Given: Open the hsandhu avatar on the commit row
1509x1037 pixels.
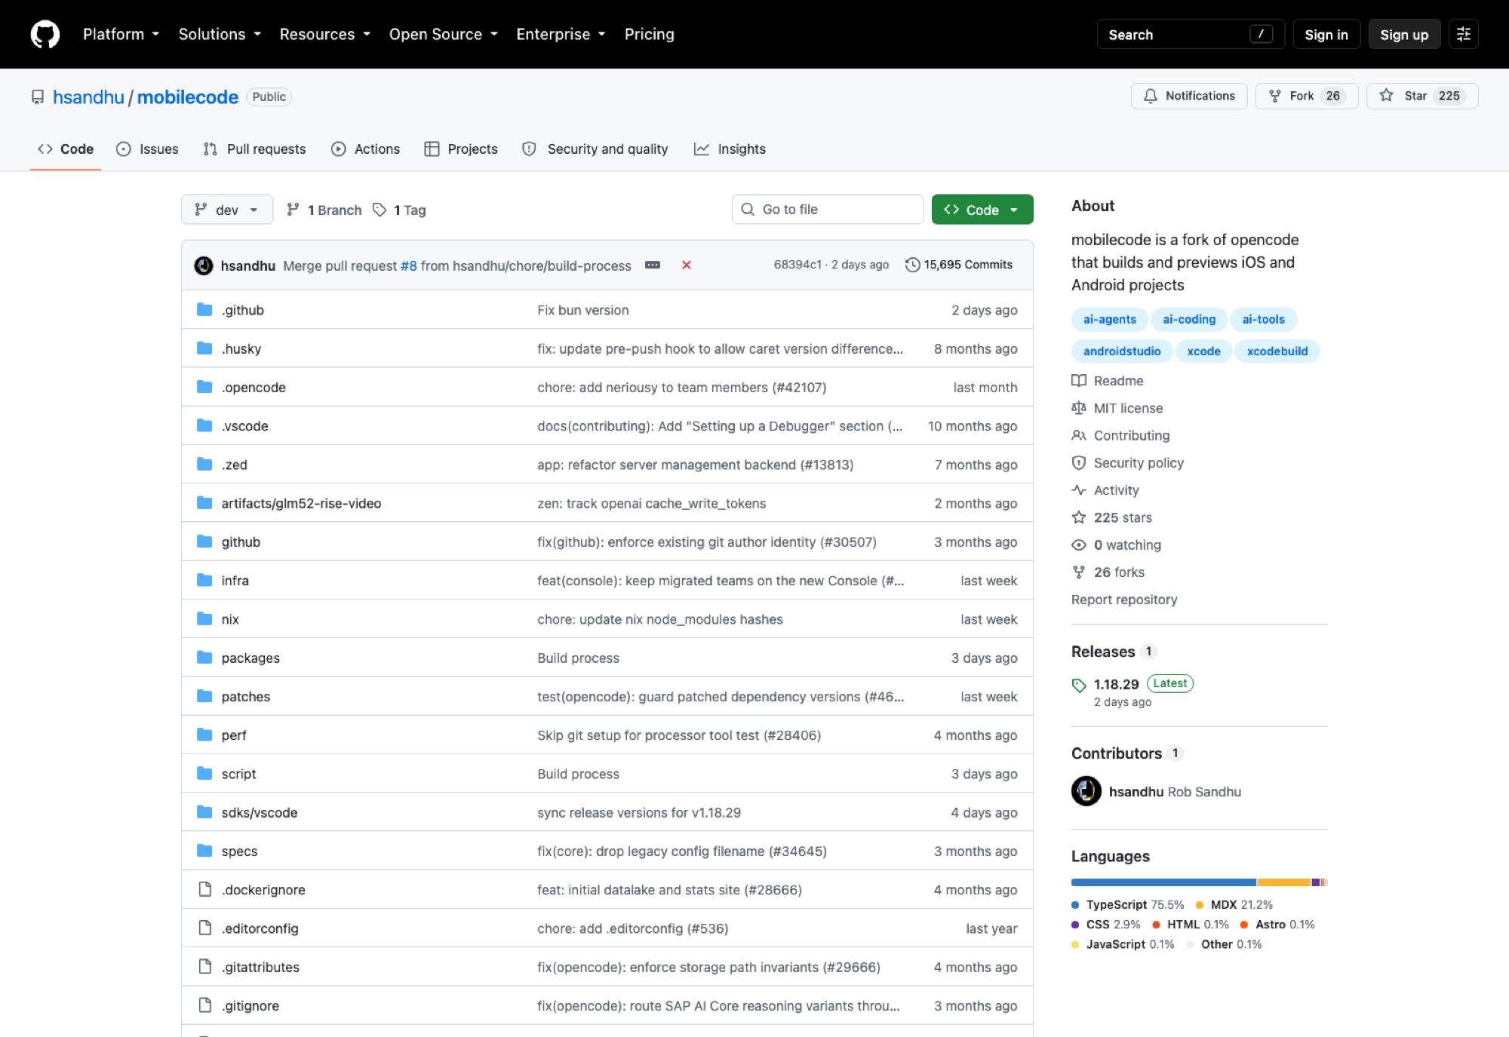Looking at the screenshot, I should (204, 265).
